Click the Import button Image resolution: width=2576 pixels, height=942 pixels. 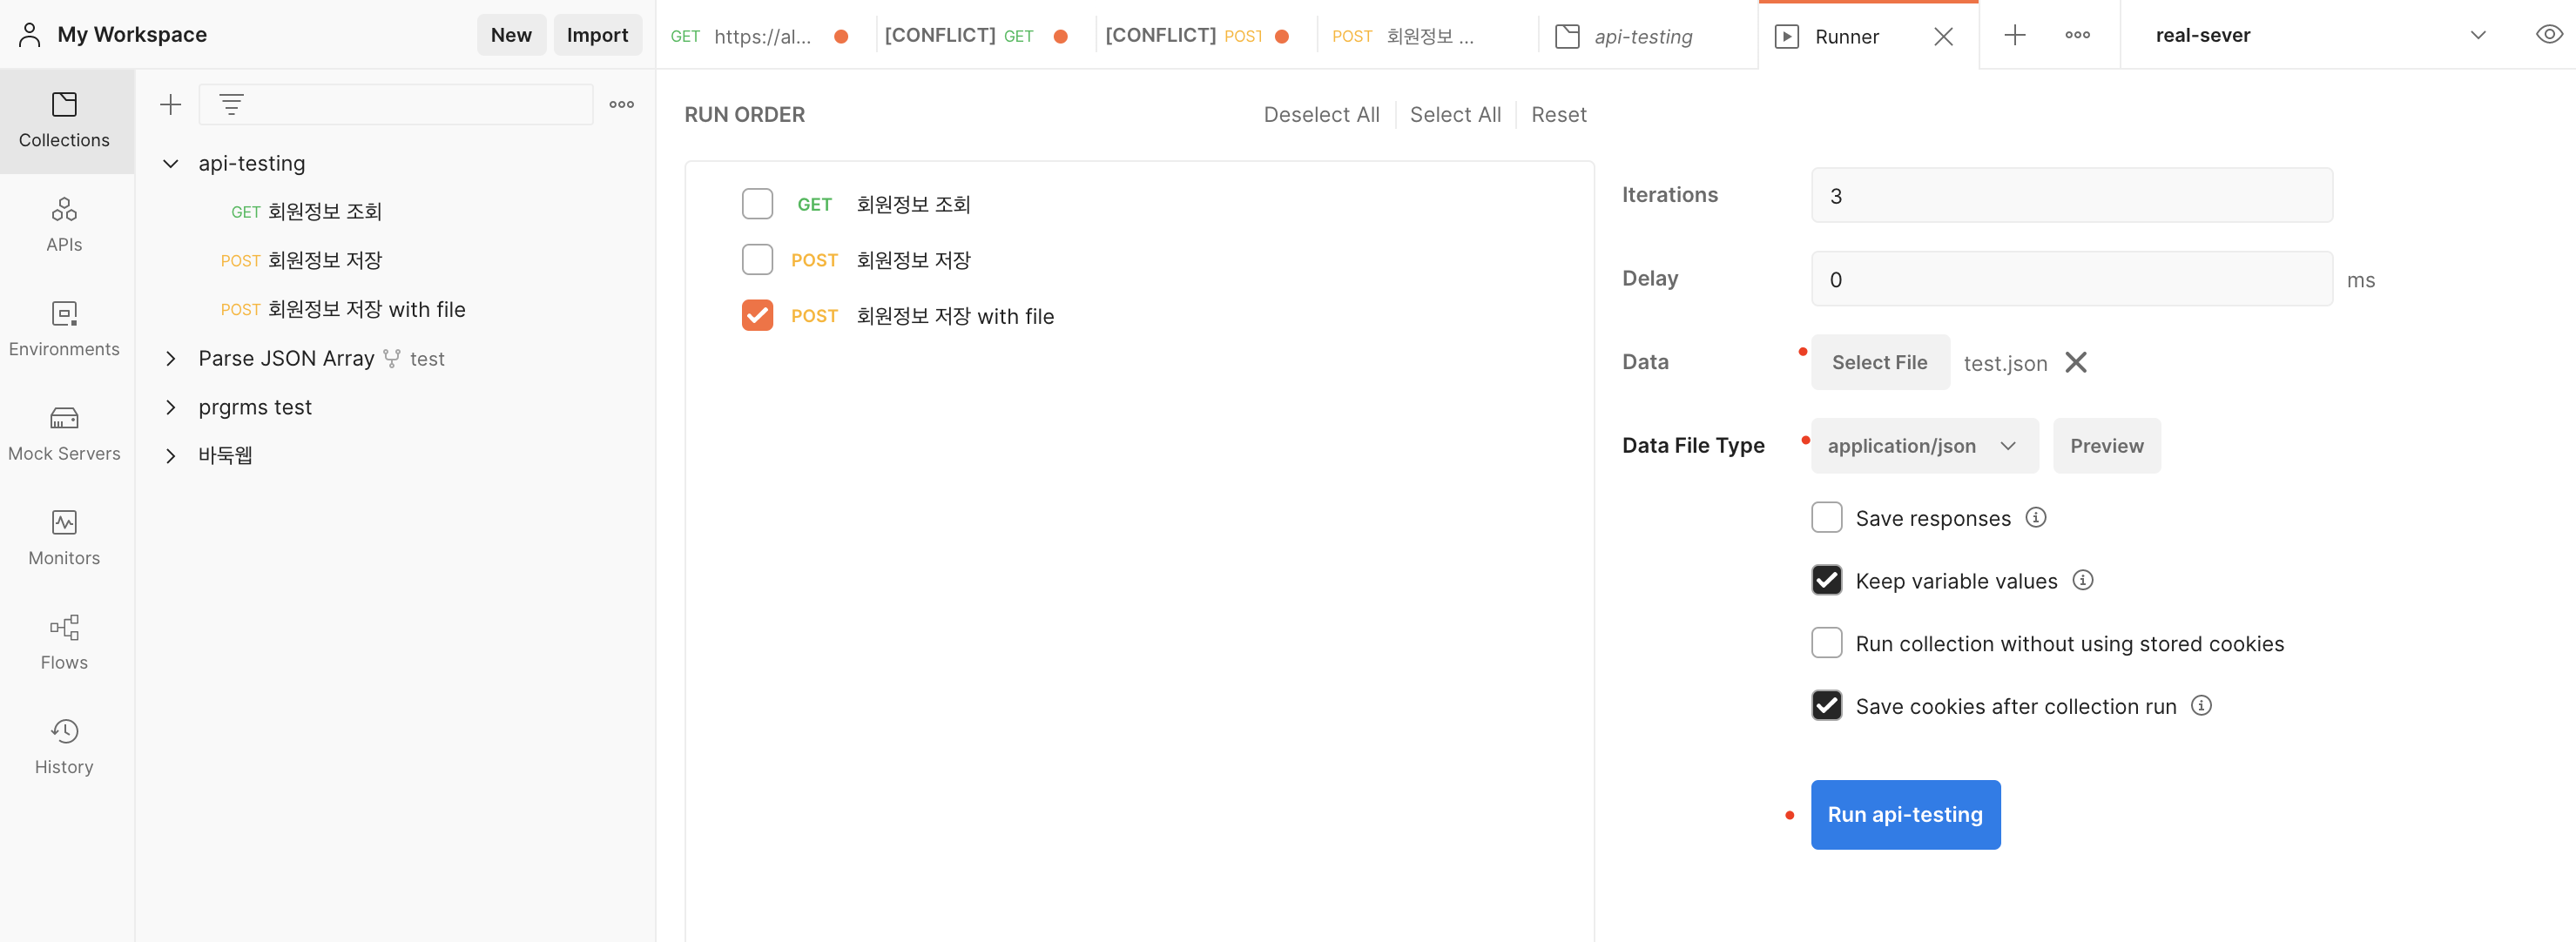pyautogui.click(x=597, y=35)
